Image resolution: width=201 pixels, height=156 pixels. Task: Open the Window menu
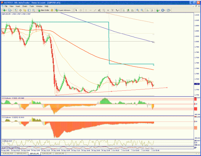pyautogui.click(x=39, y=6)
